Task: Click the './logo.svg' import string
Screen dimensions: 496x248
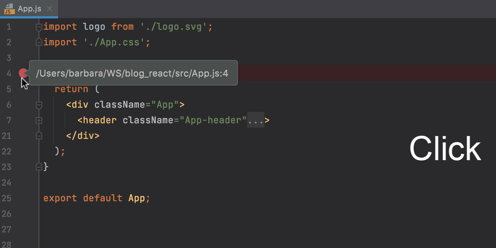Action: pyautogui.click(x=174, y=27)
